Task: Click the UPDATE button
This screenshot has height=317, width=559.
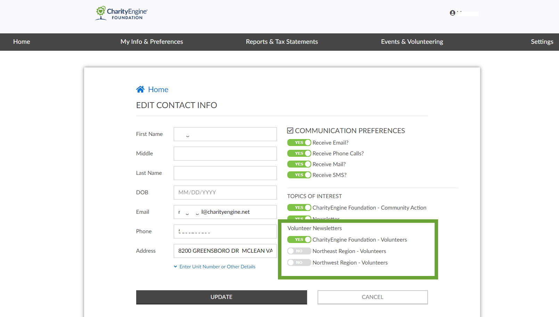Action: 222,297
